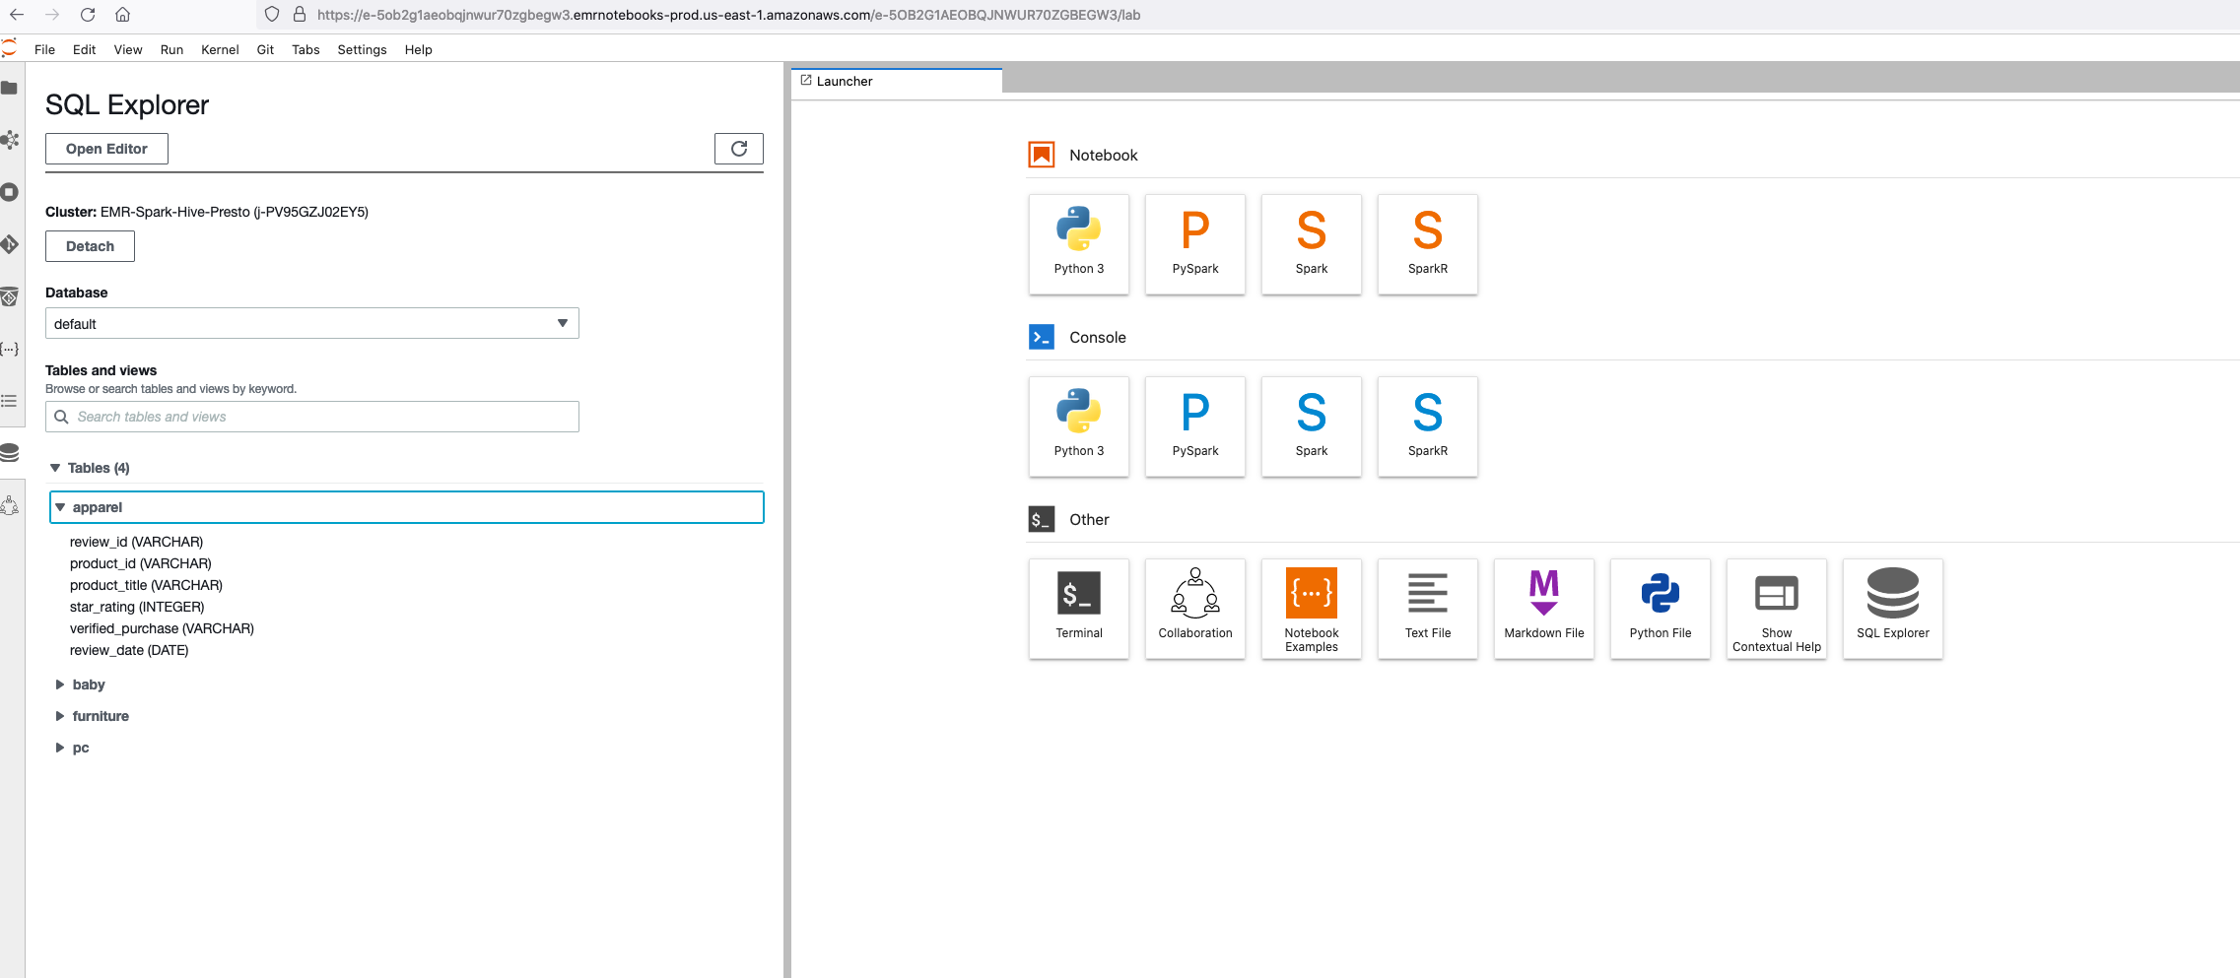Image resolution: width=2240 pixels, height=978 pixels.
Task: Go to browser home page
Action: [122, 15]
